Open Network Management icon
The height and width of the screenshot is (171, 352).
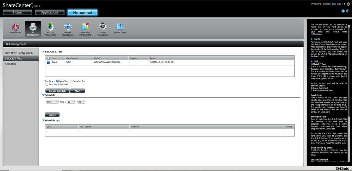(x=68, y=29)
